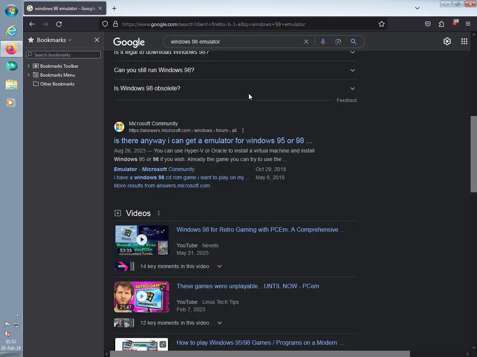Viewport: 477px width, 357px height.
Task: Open 'How to play Windows 95/98 Games' link
Action: (x=260, y=342)
